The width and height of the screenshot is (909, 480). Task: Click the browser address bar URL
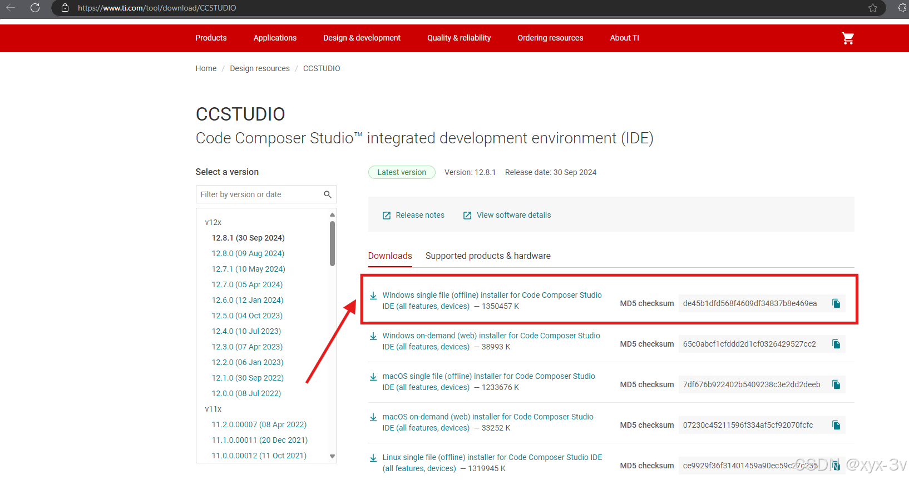pyautogui.click(x=157, y=8)
